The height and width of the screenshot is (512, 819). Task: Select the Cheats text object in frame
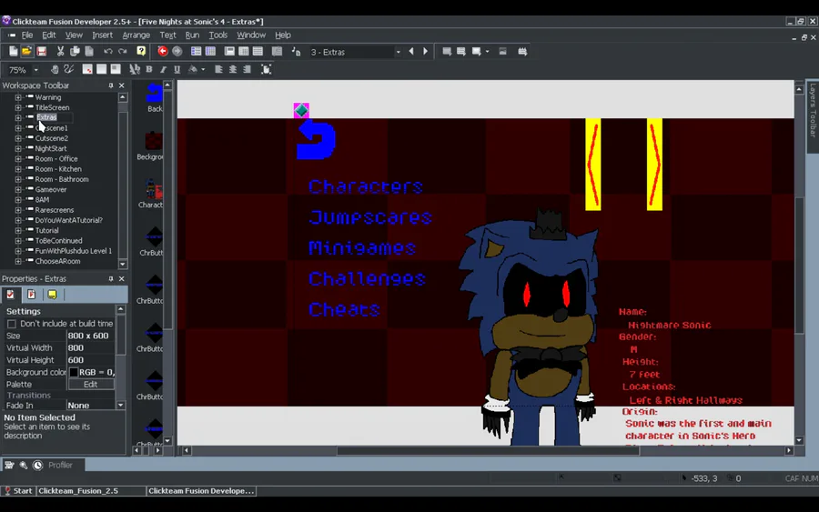pos(344,309)
